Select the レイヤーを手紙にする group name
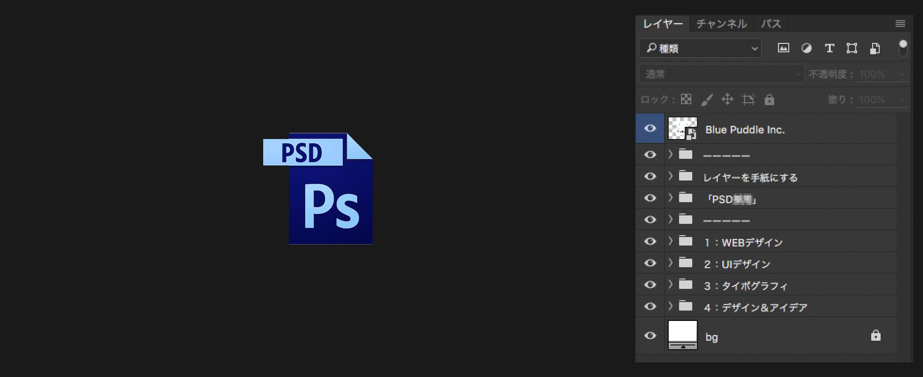 [750, 178]
